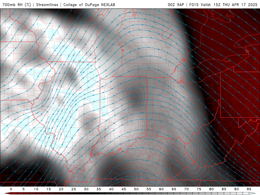Choose the "45" colorbar scale label
Image resolution: width=260 pixels, height=195 pixels.
[x=124, y=189]
